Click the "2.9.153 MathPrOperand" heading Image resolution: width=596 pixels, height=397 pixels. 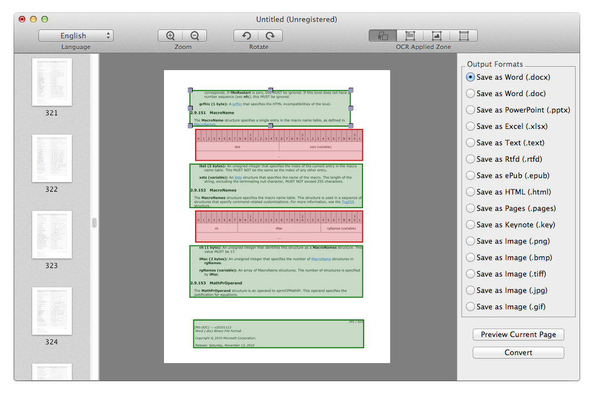[216, 283]
